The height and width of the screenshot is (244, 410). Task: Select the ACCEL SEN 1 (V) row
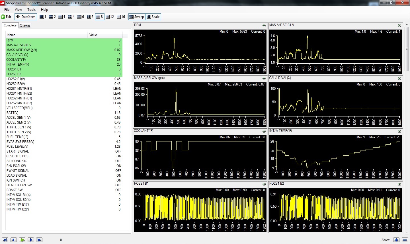(64, 118)
